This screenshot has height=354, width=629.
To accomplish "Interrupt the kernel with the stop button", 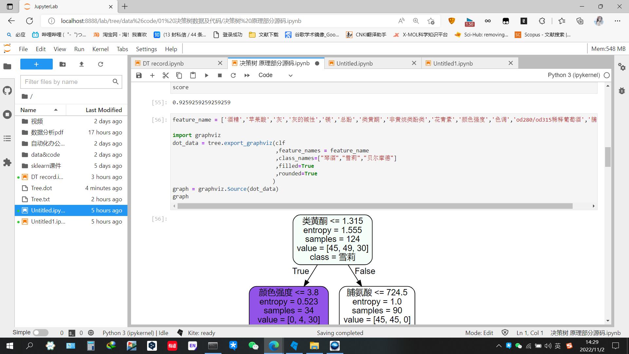I will point(220,75).
